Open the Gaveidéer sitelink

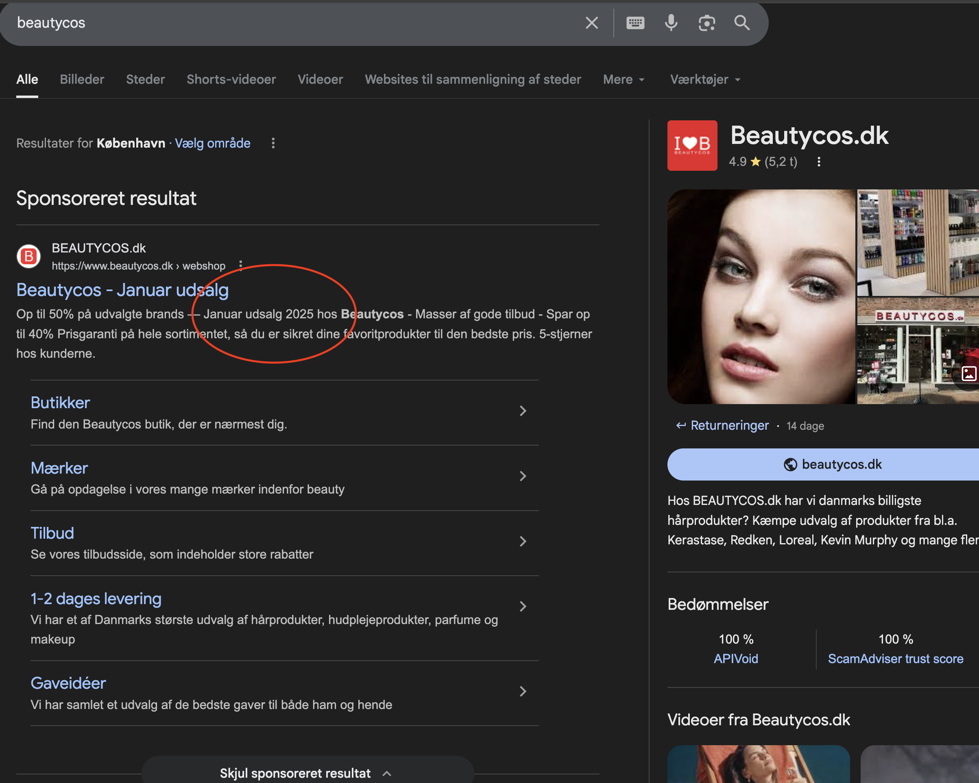click(68, 683)
